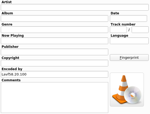Focus the Publisher input field
Screen dimensions: 150x114
(55, 52)
